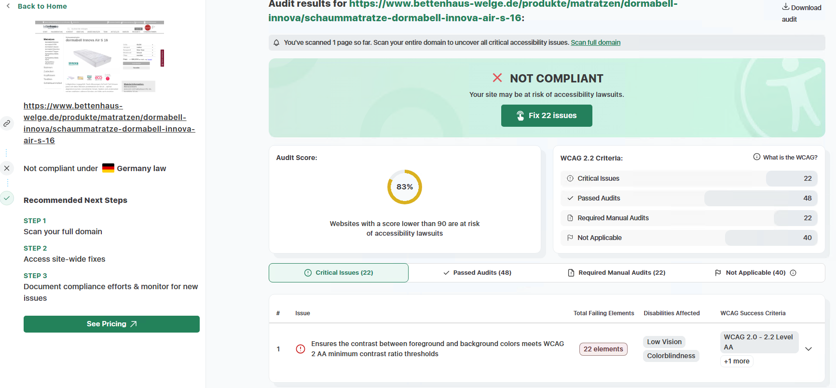Image resolution: width=836 pixels, height=388 pixels.
Task: Expand the contrast issue row chevron
Action: (809, 349)
